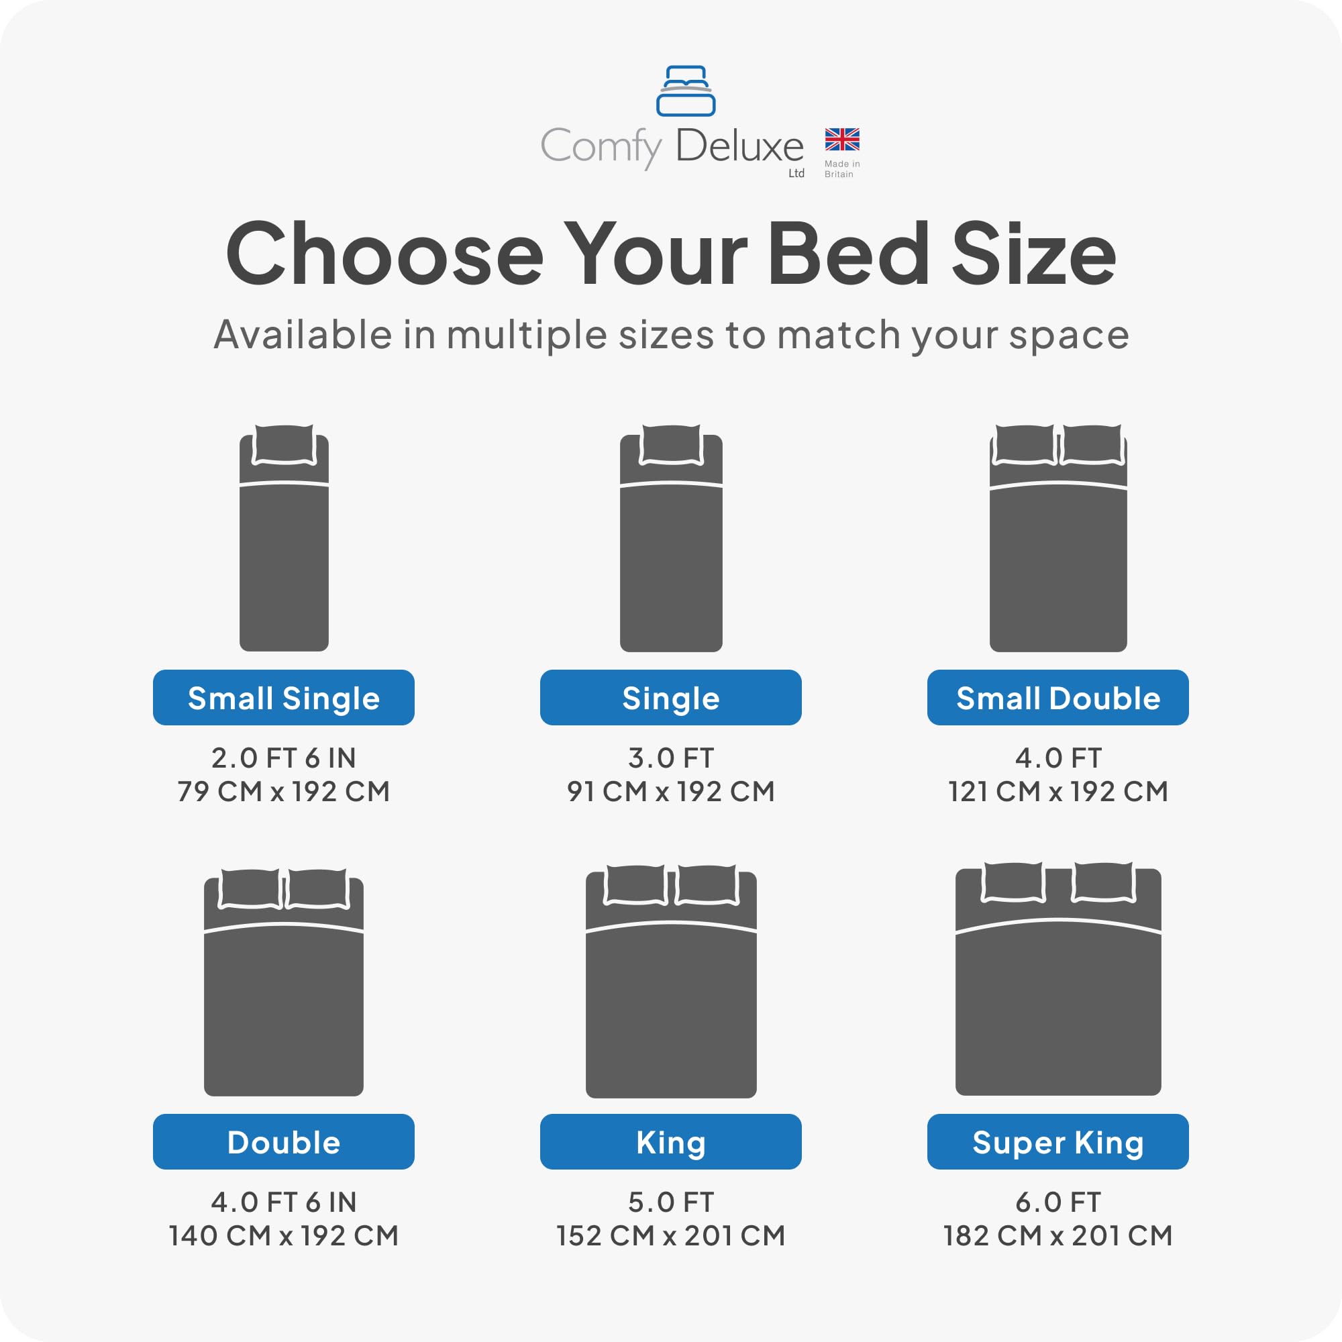The image size is (1342, 1342).
Task: Pick the Small Double size button
Action: (x=1058, y=697)
